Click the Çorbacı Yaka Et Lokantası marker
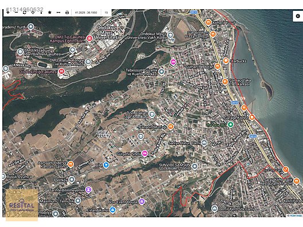The height and width of the screenshot is (227, 303). 225,81
